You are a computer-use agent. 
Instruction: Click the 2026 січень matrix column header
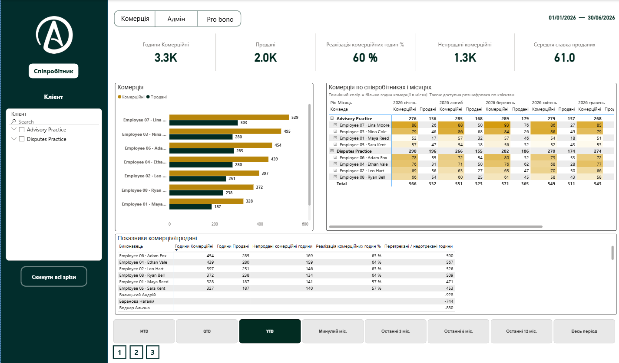[x=404, y=103]
